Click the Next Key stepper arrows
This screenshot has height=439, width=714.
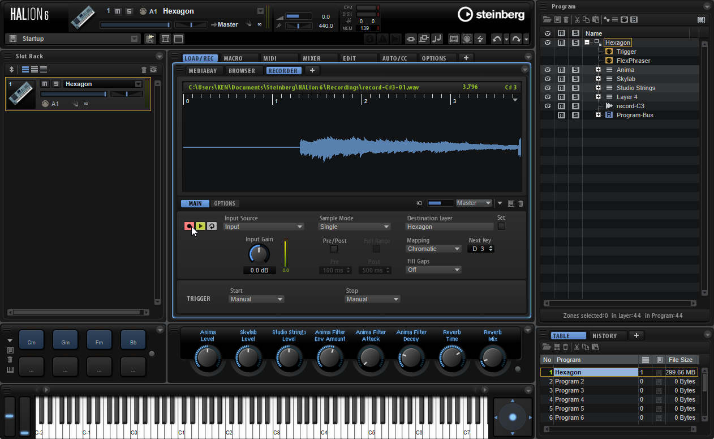point(491,249)
